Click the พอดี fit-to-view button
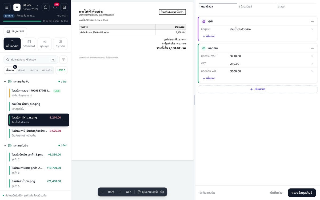 click(129, 192)
